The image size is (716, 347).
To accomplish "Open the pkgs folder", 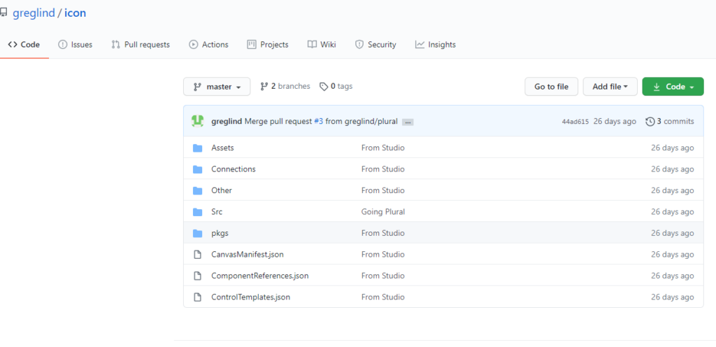I will [x=220, y=233].
